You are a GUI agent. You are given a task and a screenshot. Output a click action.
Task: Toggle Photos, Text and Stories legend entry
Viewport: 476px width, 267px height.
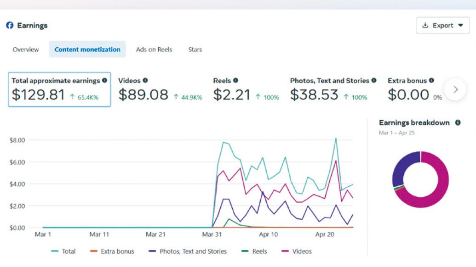click(x=188, y=251)
